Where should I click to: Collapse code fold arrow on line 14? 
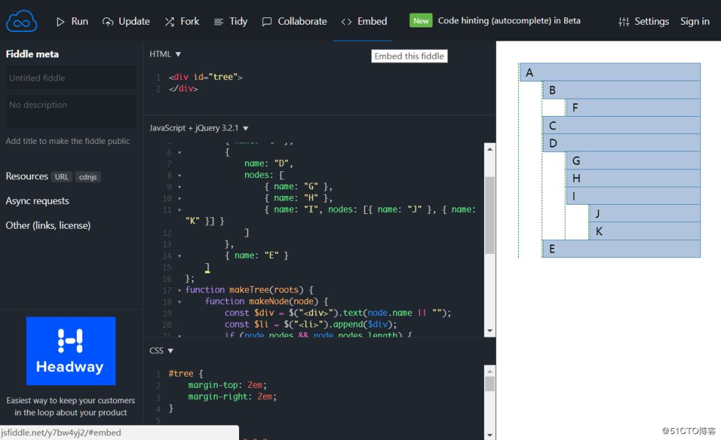(x=180, y=256)
